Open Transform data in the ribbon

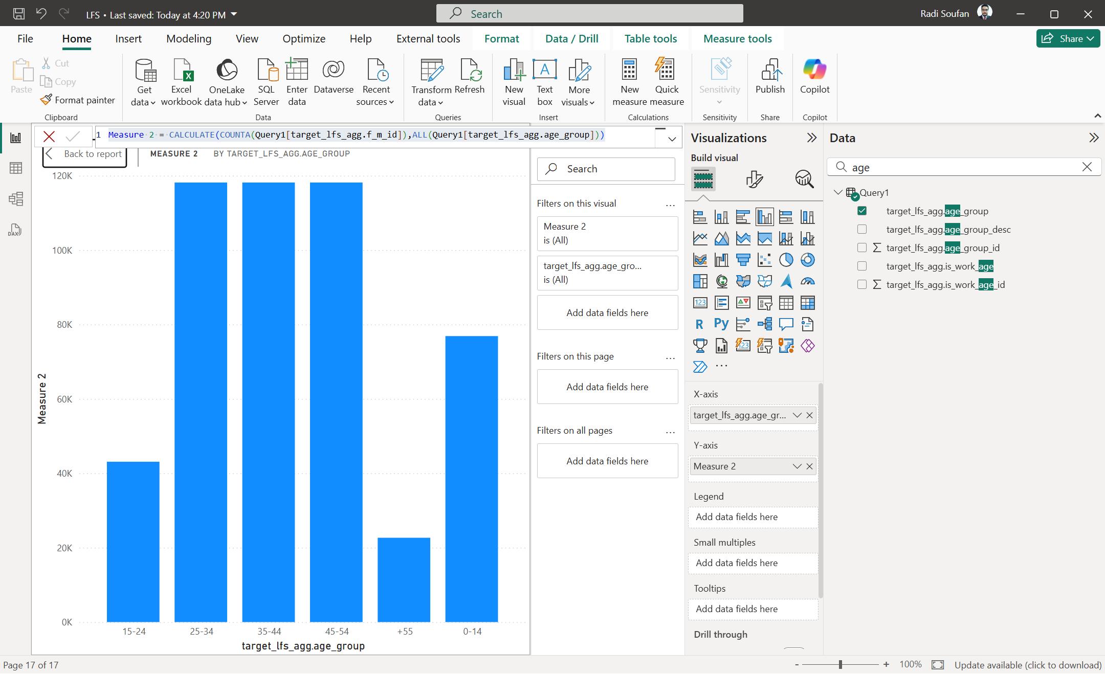[431, 82]
